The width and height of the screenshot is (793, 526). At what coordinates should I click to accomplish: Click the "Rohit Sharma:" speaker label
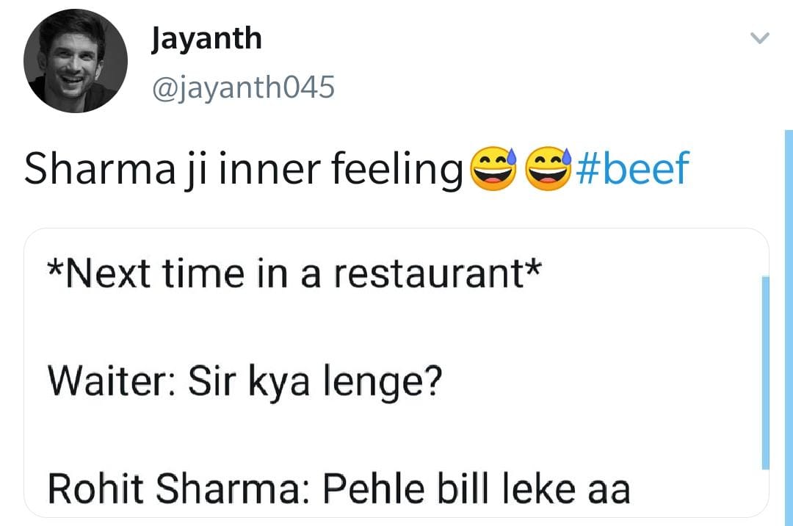173,488
